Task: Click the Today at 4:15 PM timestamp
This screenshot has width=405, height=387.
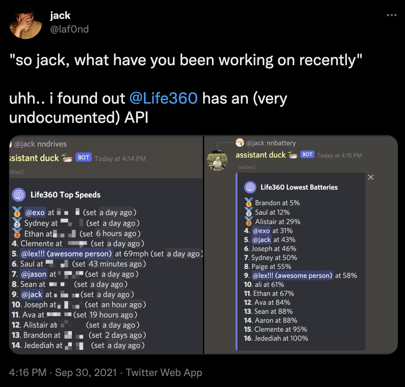Action: [x=340, y=155]
